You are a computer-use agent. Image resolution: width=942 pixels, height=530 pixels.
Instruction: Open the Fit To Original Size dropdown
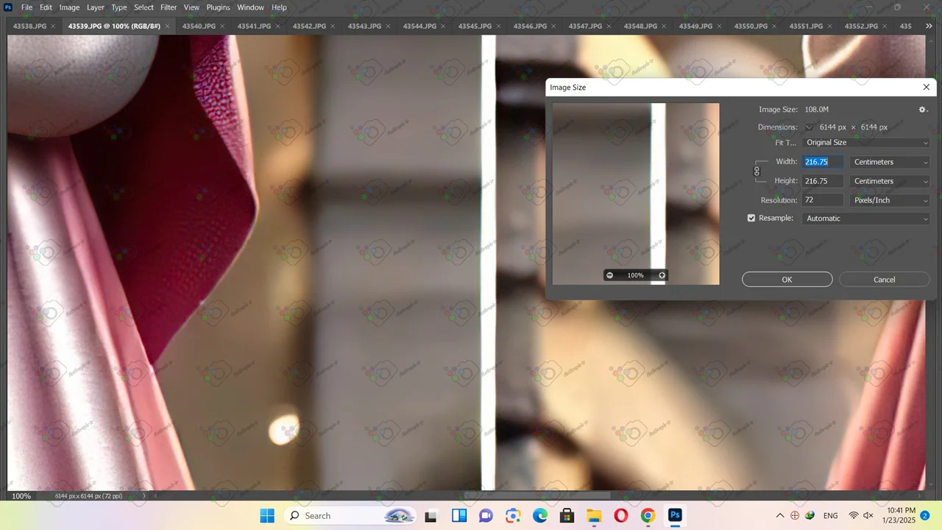coord(866,143)
